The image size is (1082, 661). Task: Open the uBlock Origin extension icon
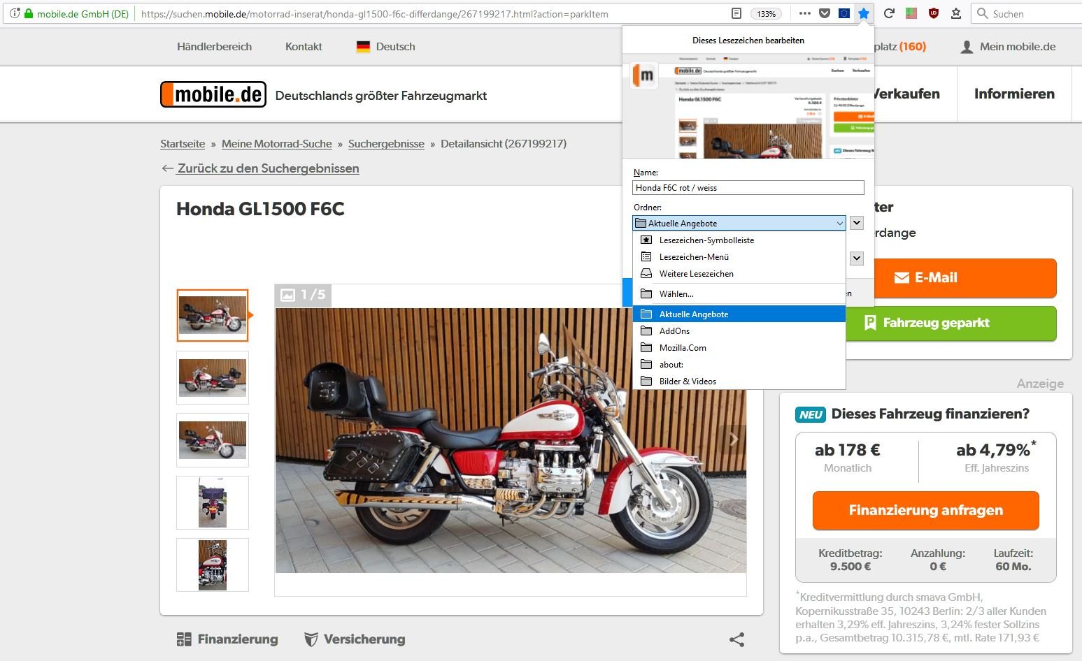click(934, 13)
